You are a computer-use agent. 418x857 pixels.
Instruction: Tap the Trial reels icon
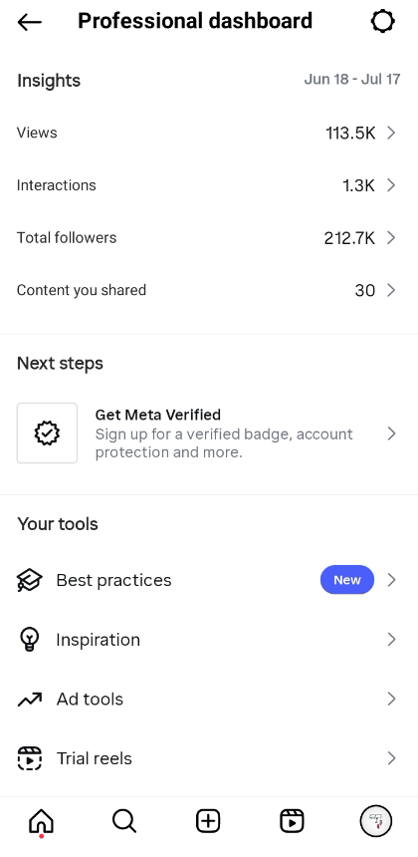29,758
